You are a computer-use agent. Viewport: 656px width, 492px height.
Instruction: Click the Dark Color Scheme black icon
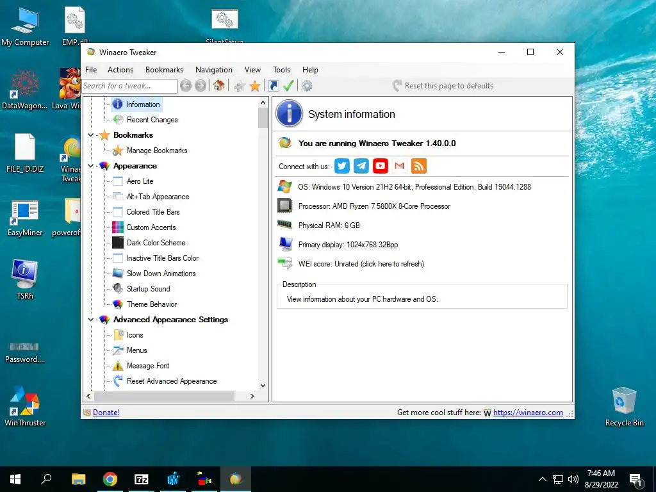click(118, 243)
